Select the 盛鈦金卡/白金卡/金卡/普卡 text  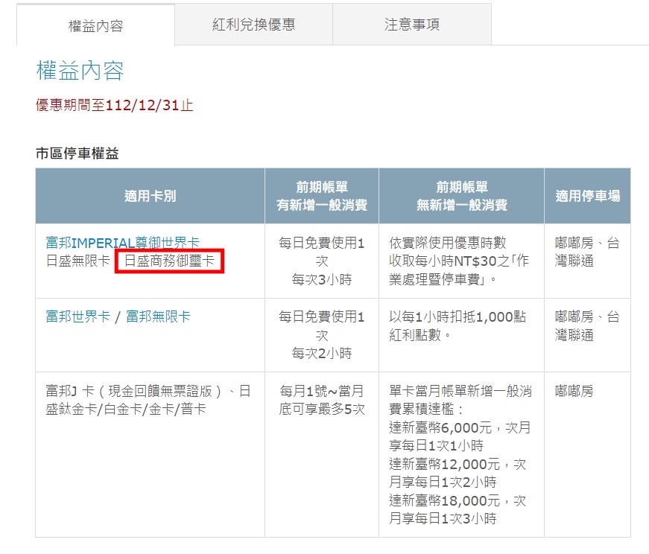click(126, 410)
